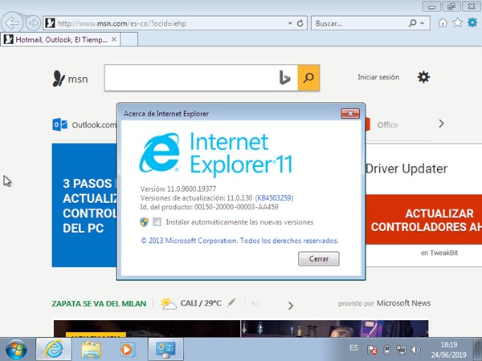This screenshot has width=482, height=361.
Task: Enable Instalar automáticamente las nuevas versiones checkbox
Action: pos(157,221)
